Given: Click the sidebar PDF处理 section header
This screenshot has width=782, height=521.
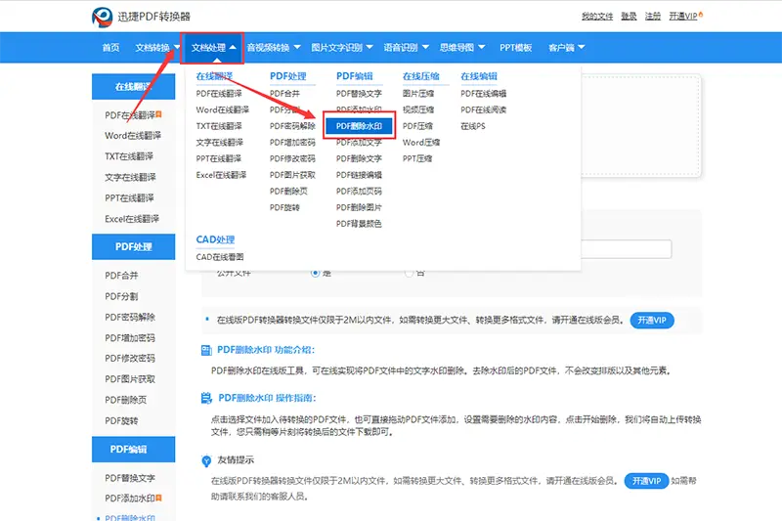Looking at the screenshot, I should tap(133, 246).
